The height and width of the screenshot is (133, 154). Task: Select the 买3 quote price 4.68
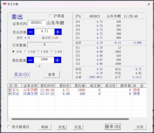pyautogui.click(x=100, y=56)
